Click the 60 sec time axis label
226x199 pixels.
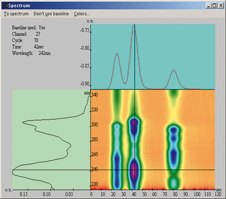pos(155,194)
